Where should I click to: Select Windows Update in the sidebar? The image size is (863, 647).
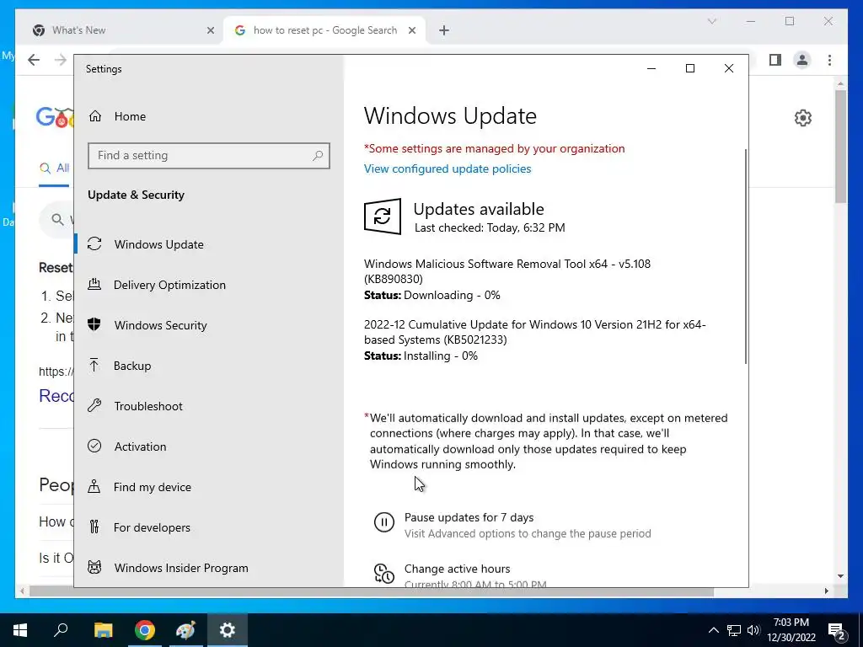click(209, 243)
